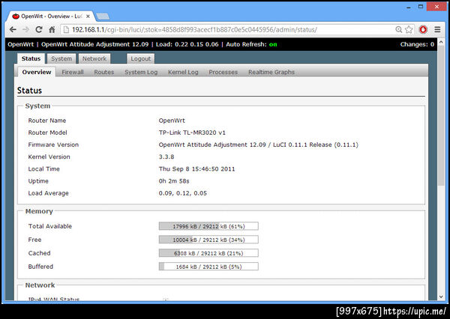Go back with the browser back arrow
The height and width of the screenshot is (319, 450).
pyautogui.click(x=13, y=29)
